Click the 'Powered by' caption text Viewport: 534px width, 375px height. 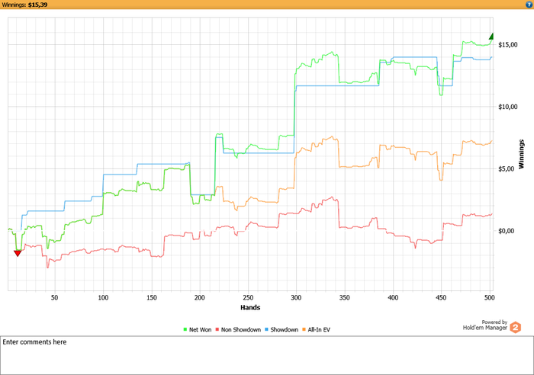coord(494,322)
